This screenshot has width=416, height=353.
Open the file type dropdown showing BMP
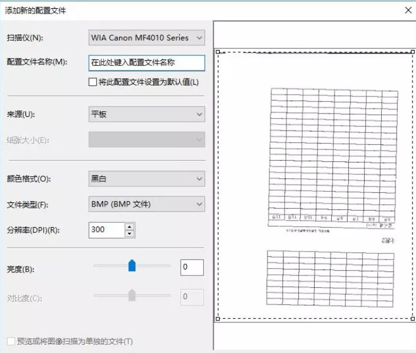pos(147,204)
